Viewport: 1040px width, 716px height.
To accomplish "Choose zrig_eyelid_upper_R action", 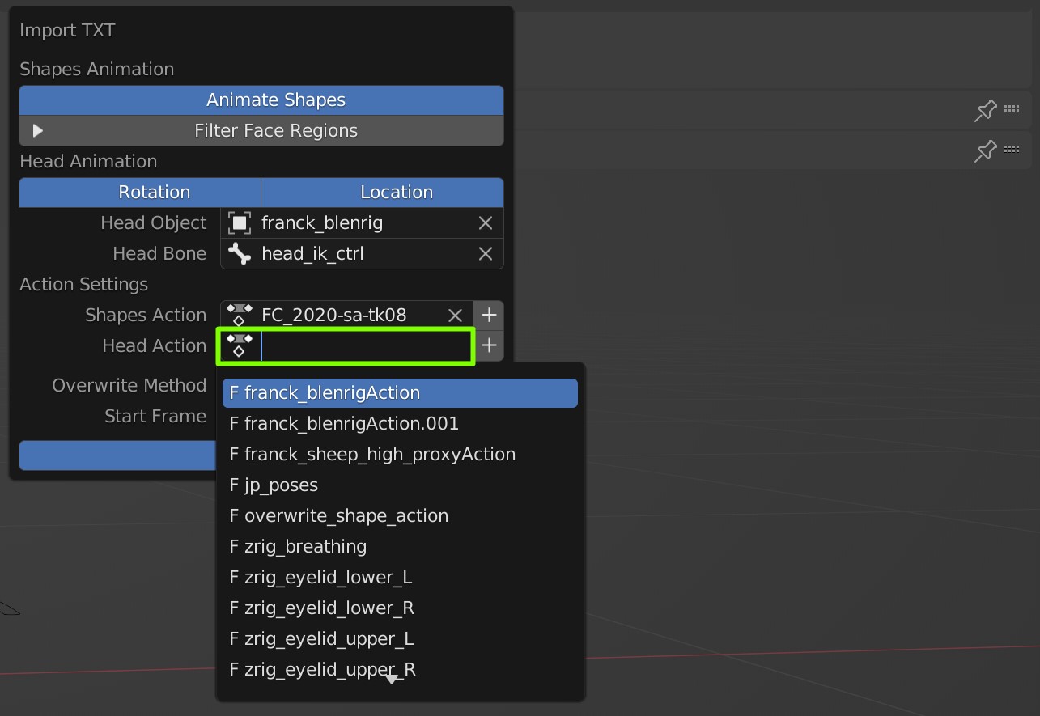I will pos(400,670).
